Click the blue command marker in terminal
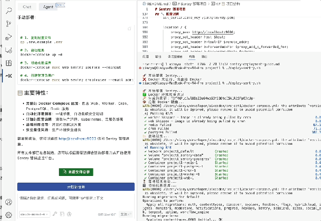This screenshot has height=221, width=321. coord(140,83)
